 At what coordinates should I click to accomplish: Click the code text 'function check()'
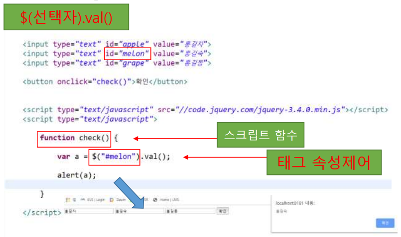tap(74, 138)
